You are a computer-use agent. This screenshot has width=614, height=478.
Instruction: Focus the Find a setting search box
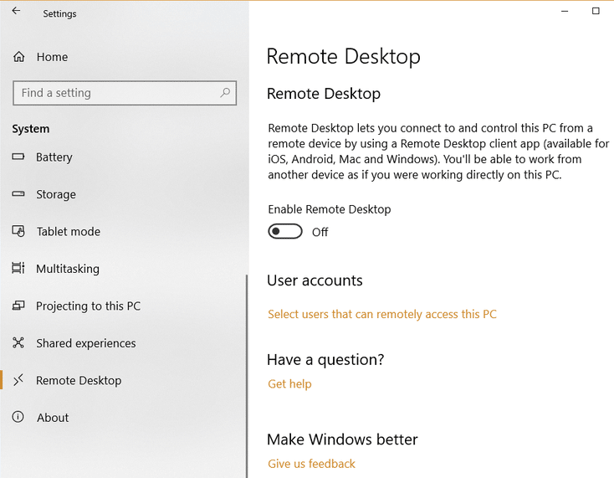coord(125,93)
